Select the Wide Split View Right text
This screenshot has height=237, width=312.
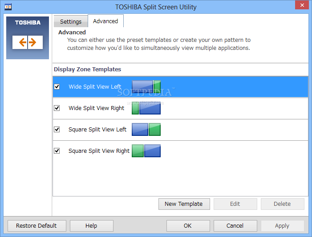[x=96, y=108]
